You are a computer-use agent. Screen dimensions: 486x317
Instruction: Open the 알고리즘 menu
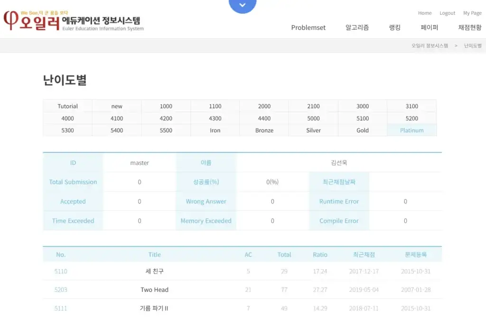356,27
